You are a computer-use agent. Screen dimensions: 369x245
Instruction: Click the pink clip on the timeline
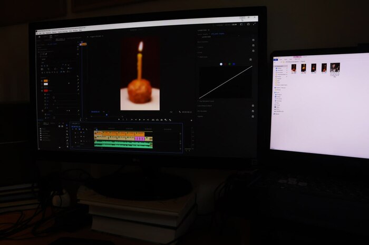tap(140, 139)
